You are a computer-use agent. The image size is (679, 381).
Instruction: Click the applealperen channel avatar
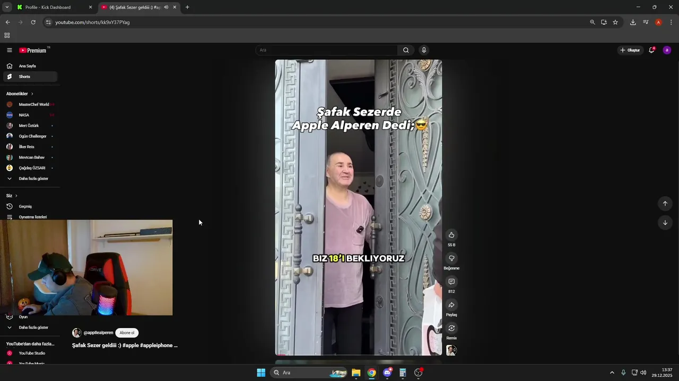77,333
